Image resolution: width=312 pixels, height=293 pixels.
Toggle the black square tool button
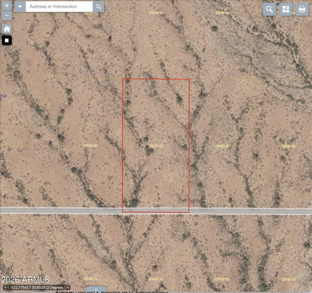(x=7, y=41)
